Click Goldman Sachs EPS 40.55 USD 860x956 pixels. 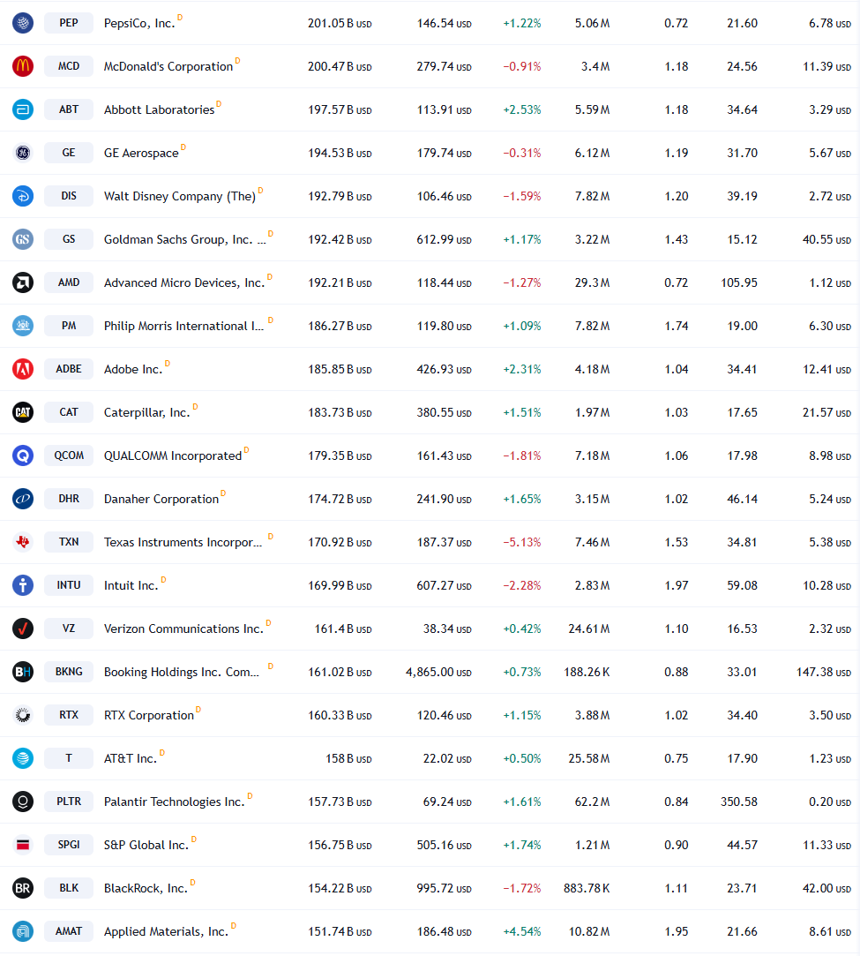(826, 239)
